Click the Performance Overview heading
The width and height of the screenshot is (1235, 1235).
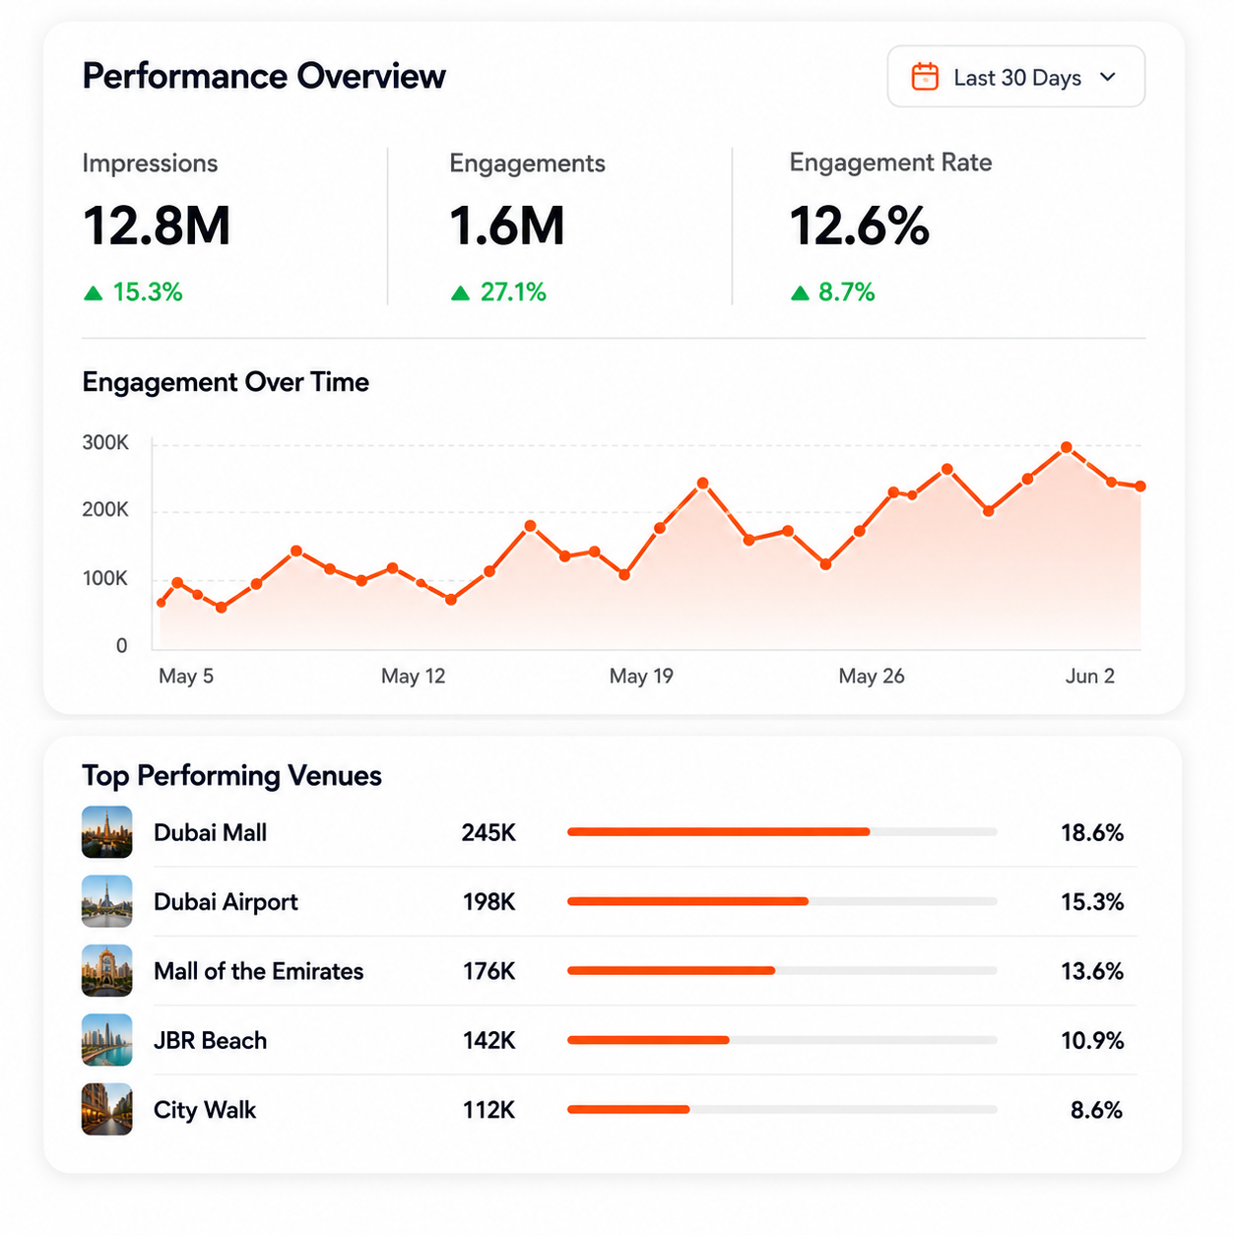point(264,77)
